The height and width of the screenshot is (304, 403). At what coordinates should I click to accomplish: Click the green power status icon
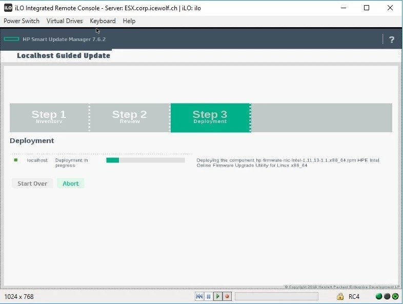[x=395, y=296]
